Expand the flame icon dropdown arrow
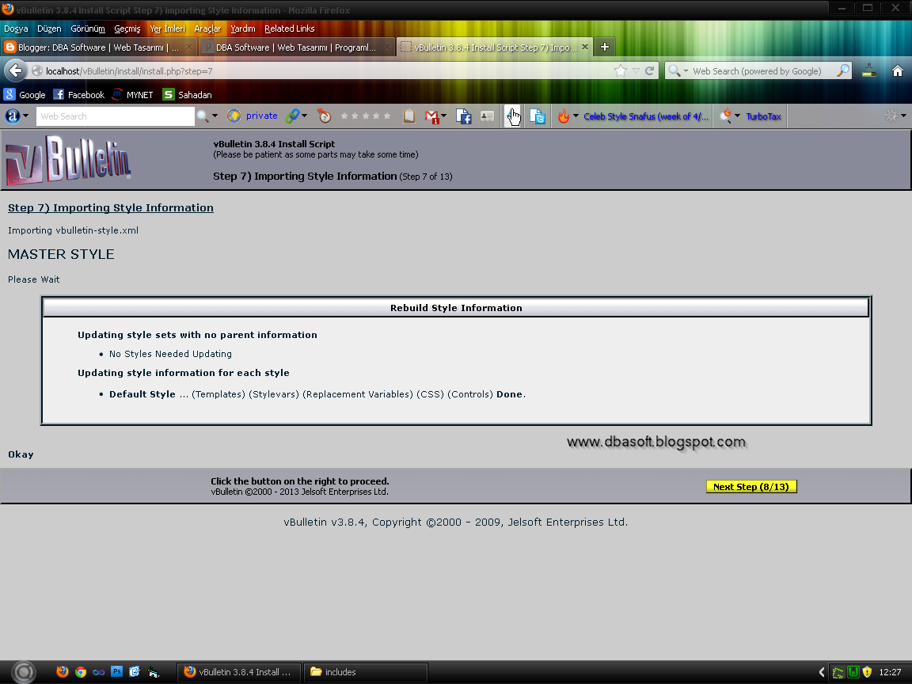This screenshot has height=684, width=912. [x=576, y=116]
